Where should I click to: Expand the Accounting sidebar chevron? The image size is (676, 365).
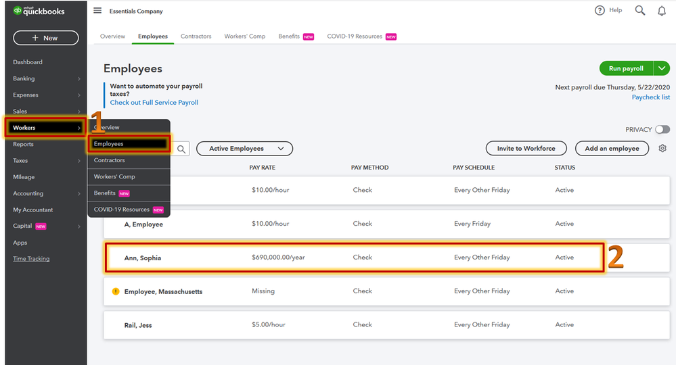[79, 194]
